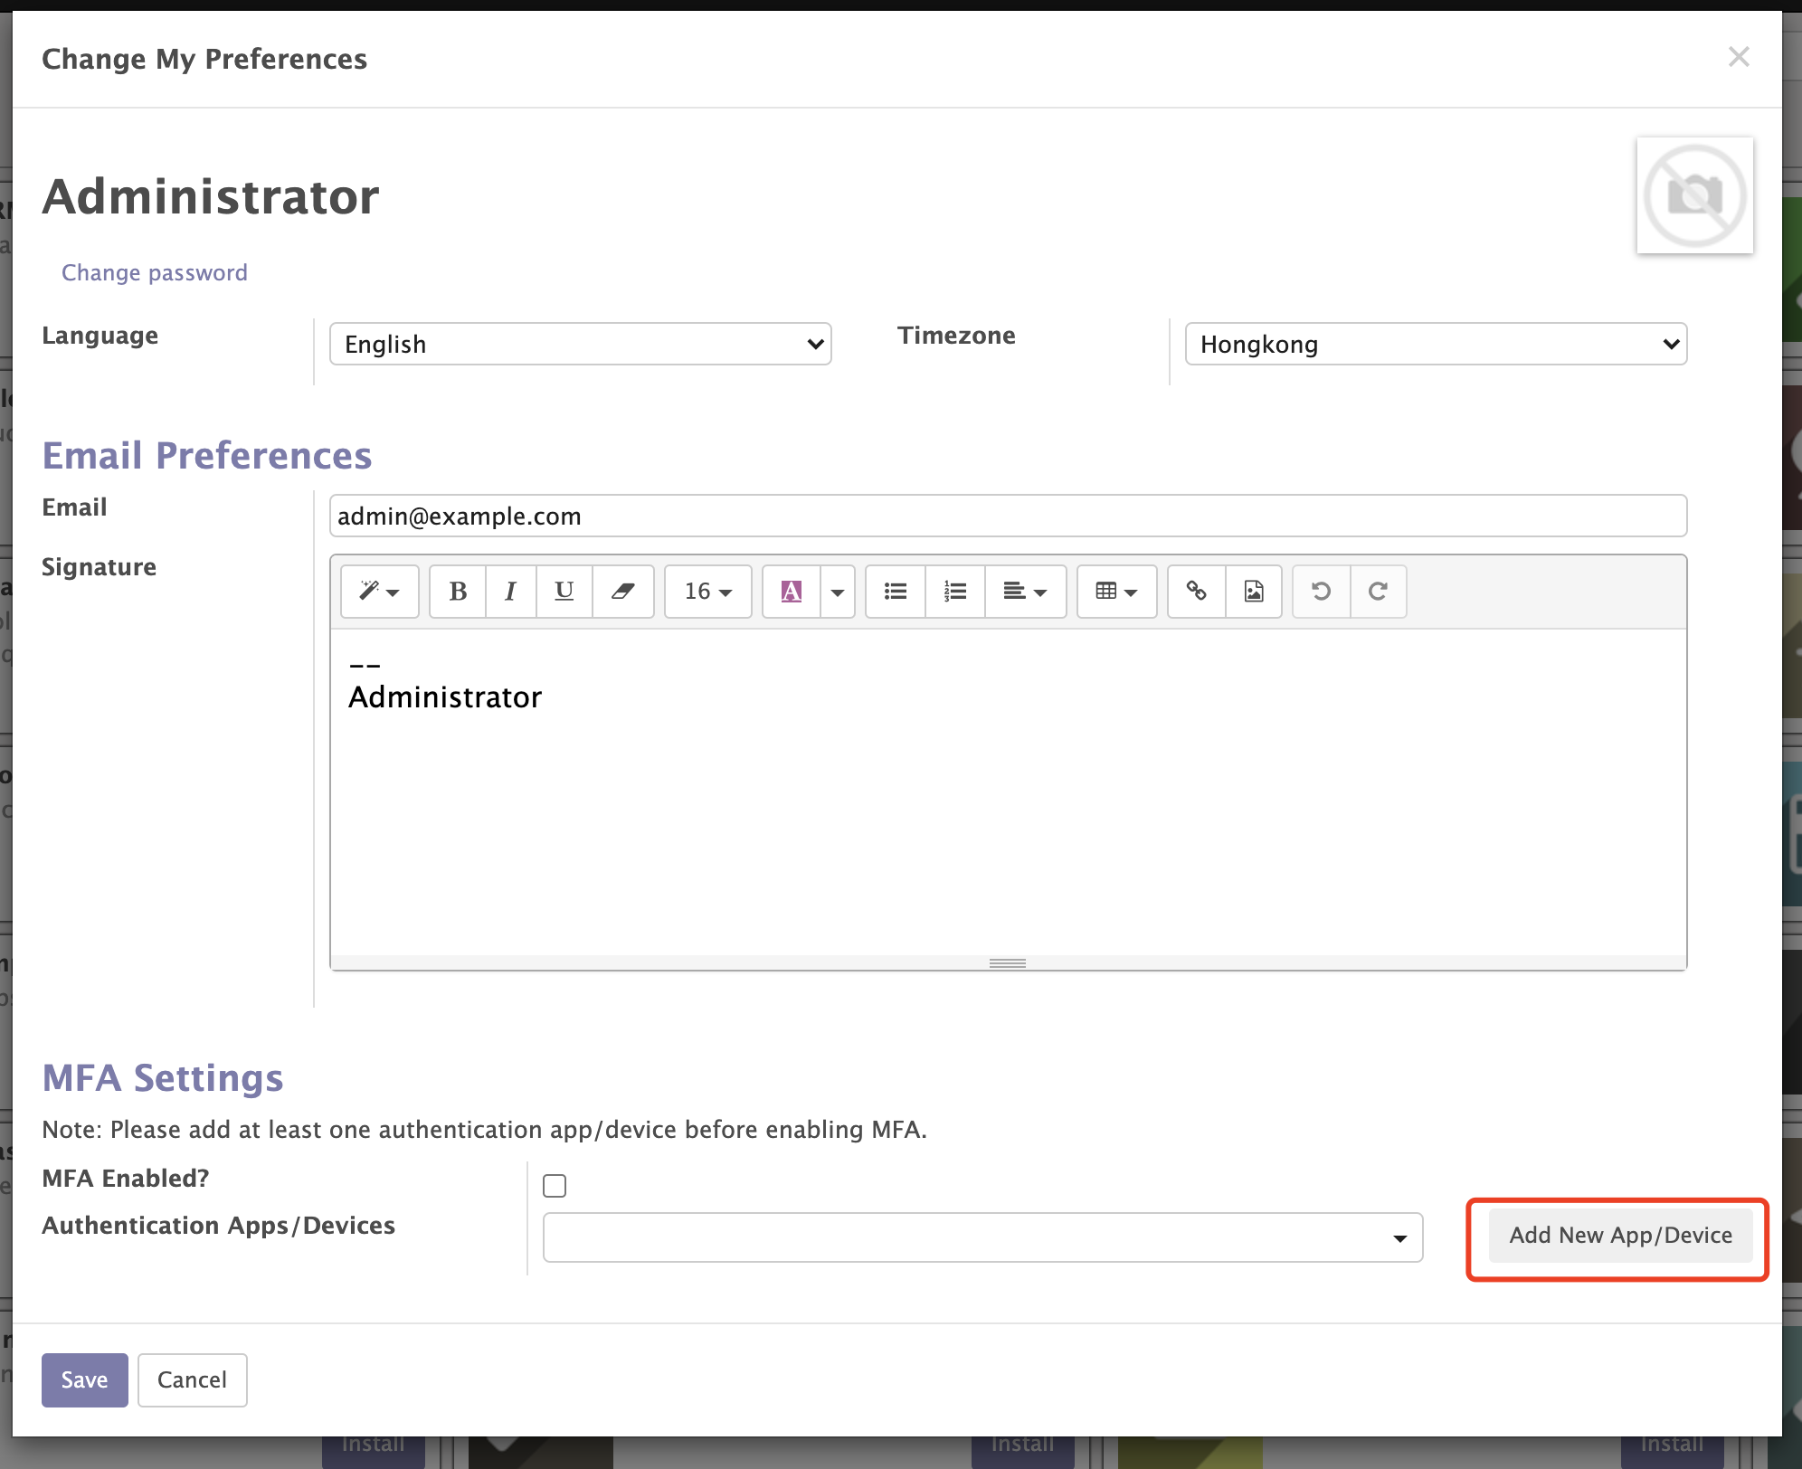Image resolution: width=1802 pixels, height=1469 pixels.
Task: Italicize the signature text
Action: click(510, 592)
